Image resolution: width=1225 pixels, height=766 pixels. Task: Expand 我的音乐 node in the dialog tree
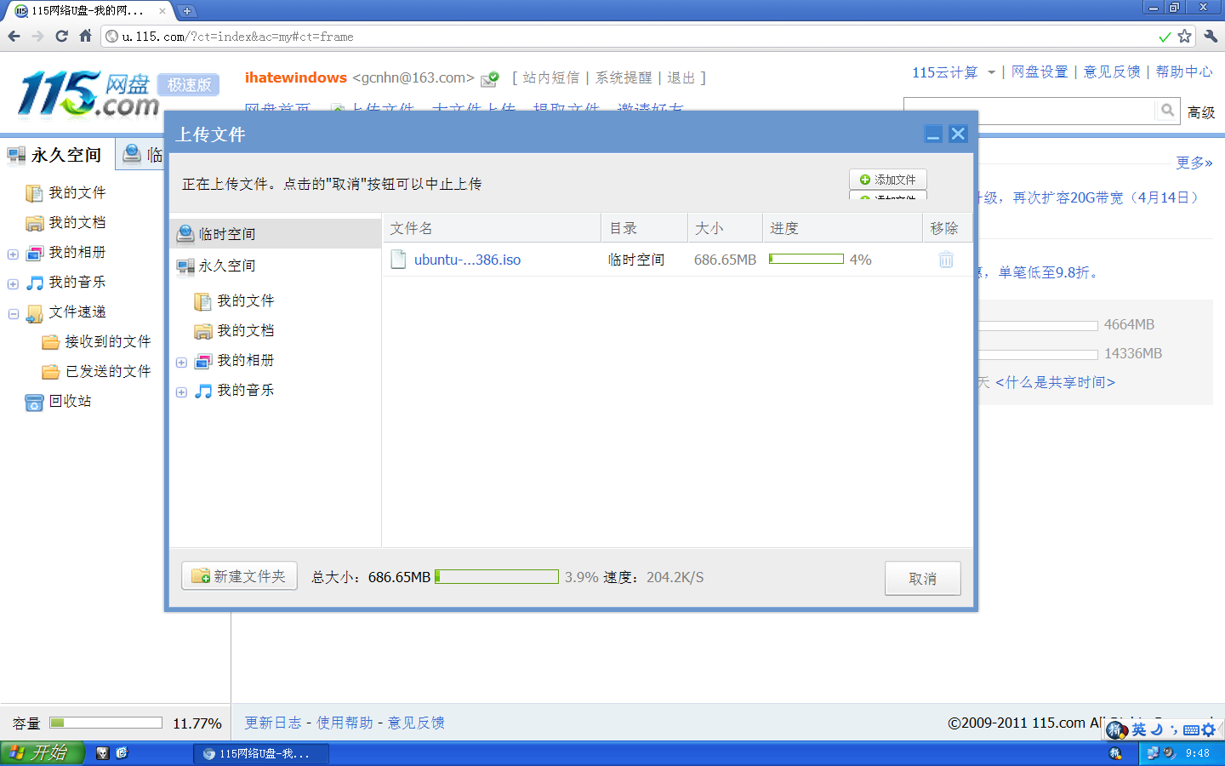click(x=181, y=392)
